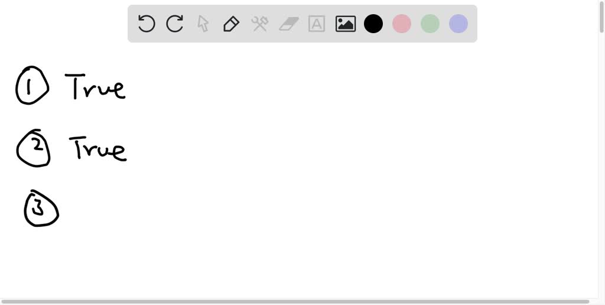Click the undo arrow icon

pos(147,24)
